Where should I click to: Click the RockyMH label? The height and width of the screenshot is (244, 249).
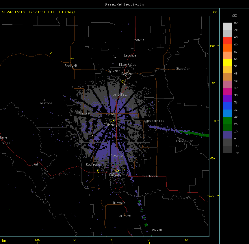click(x=71, y=66)
